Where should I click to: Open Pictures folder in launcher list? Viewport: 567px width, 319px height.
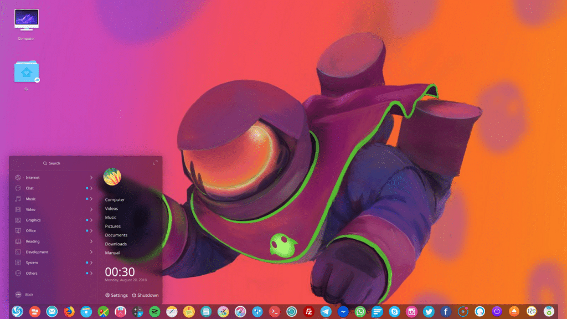point(113,226)
